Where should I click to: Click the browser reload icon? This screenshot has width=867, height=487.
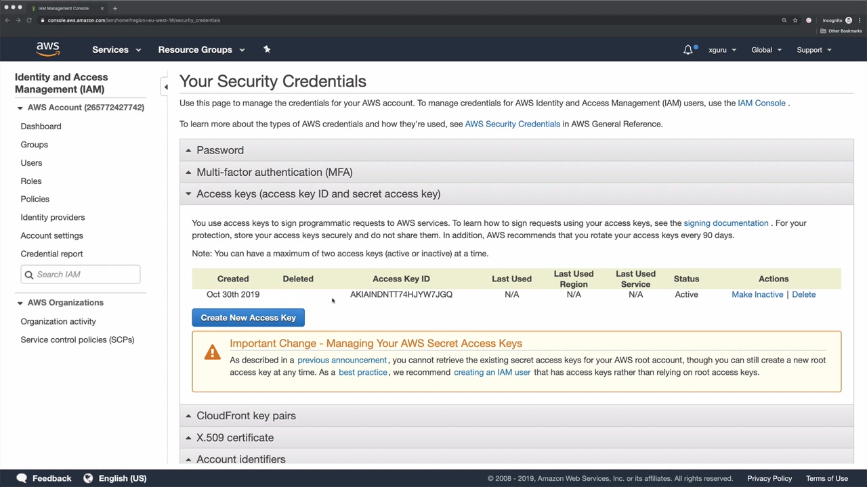(x=29, y=20)
